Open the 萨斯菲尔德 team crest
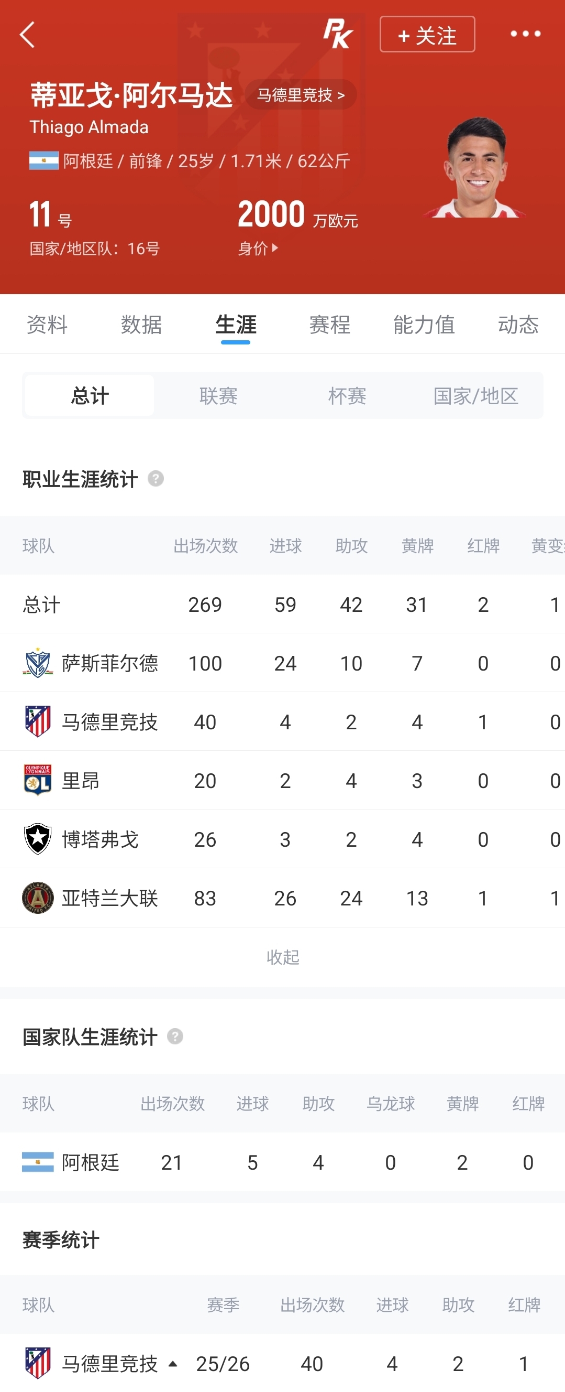Viewport: 565px width, 1392px height. [x=38, y=663]
